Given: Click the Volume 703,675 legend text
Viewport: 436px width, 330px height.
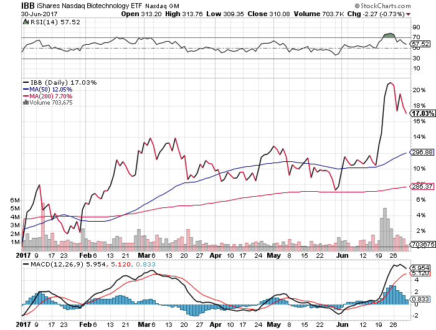Looking at the screenshot, I should [x=51, y=103].
